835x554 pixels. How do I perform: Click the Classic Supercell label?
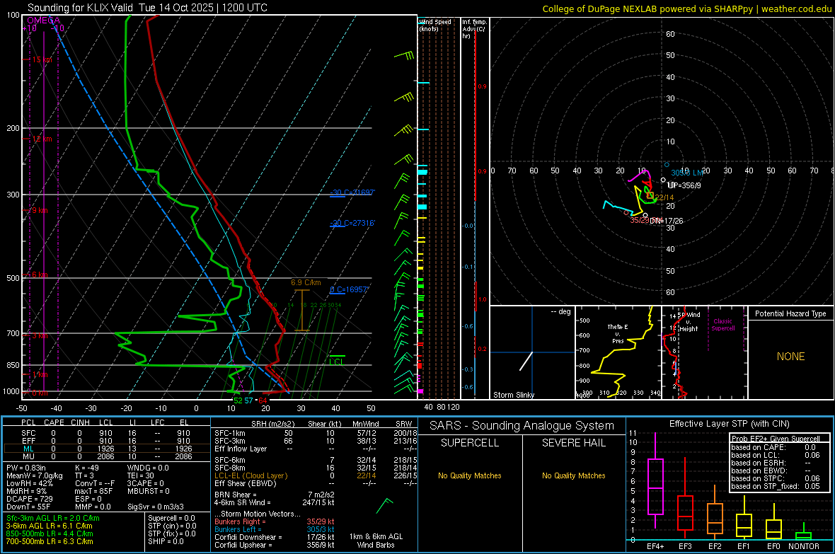pyautogui.click(x=722, y=325)
